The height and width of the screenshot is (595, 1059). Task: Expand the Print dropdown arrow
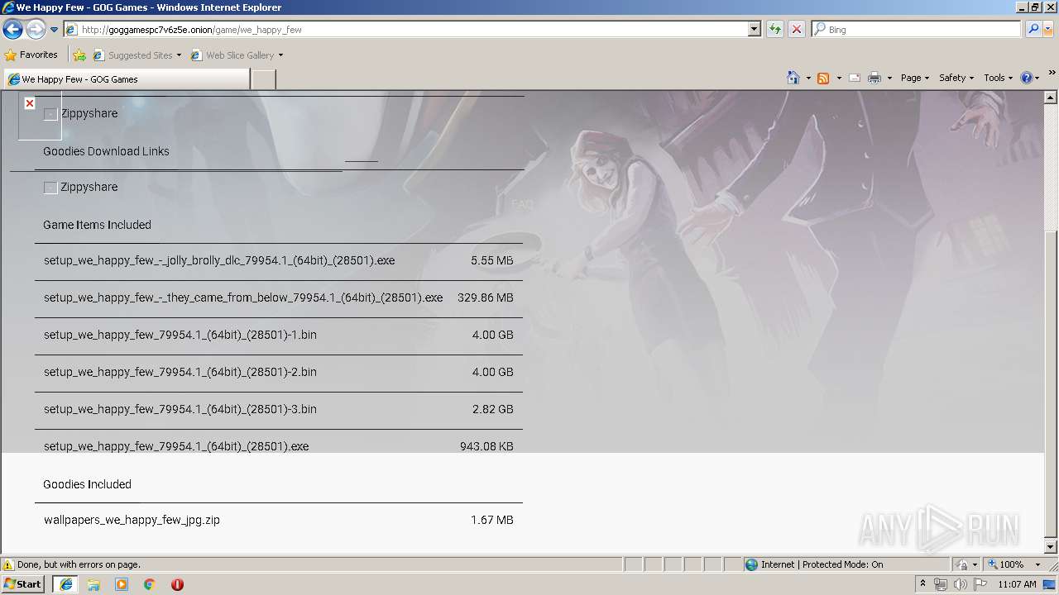coord(889,78)
